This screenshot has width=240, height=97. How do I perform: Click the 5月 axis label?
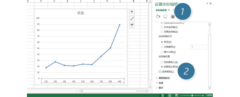point(83,81)
